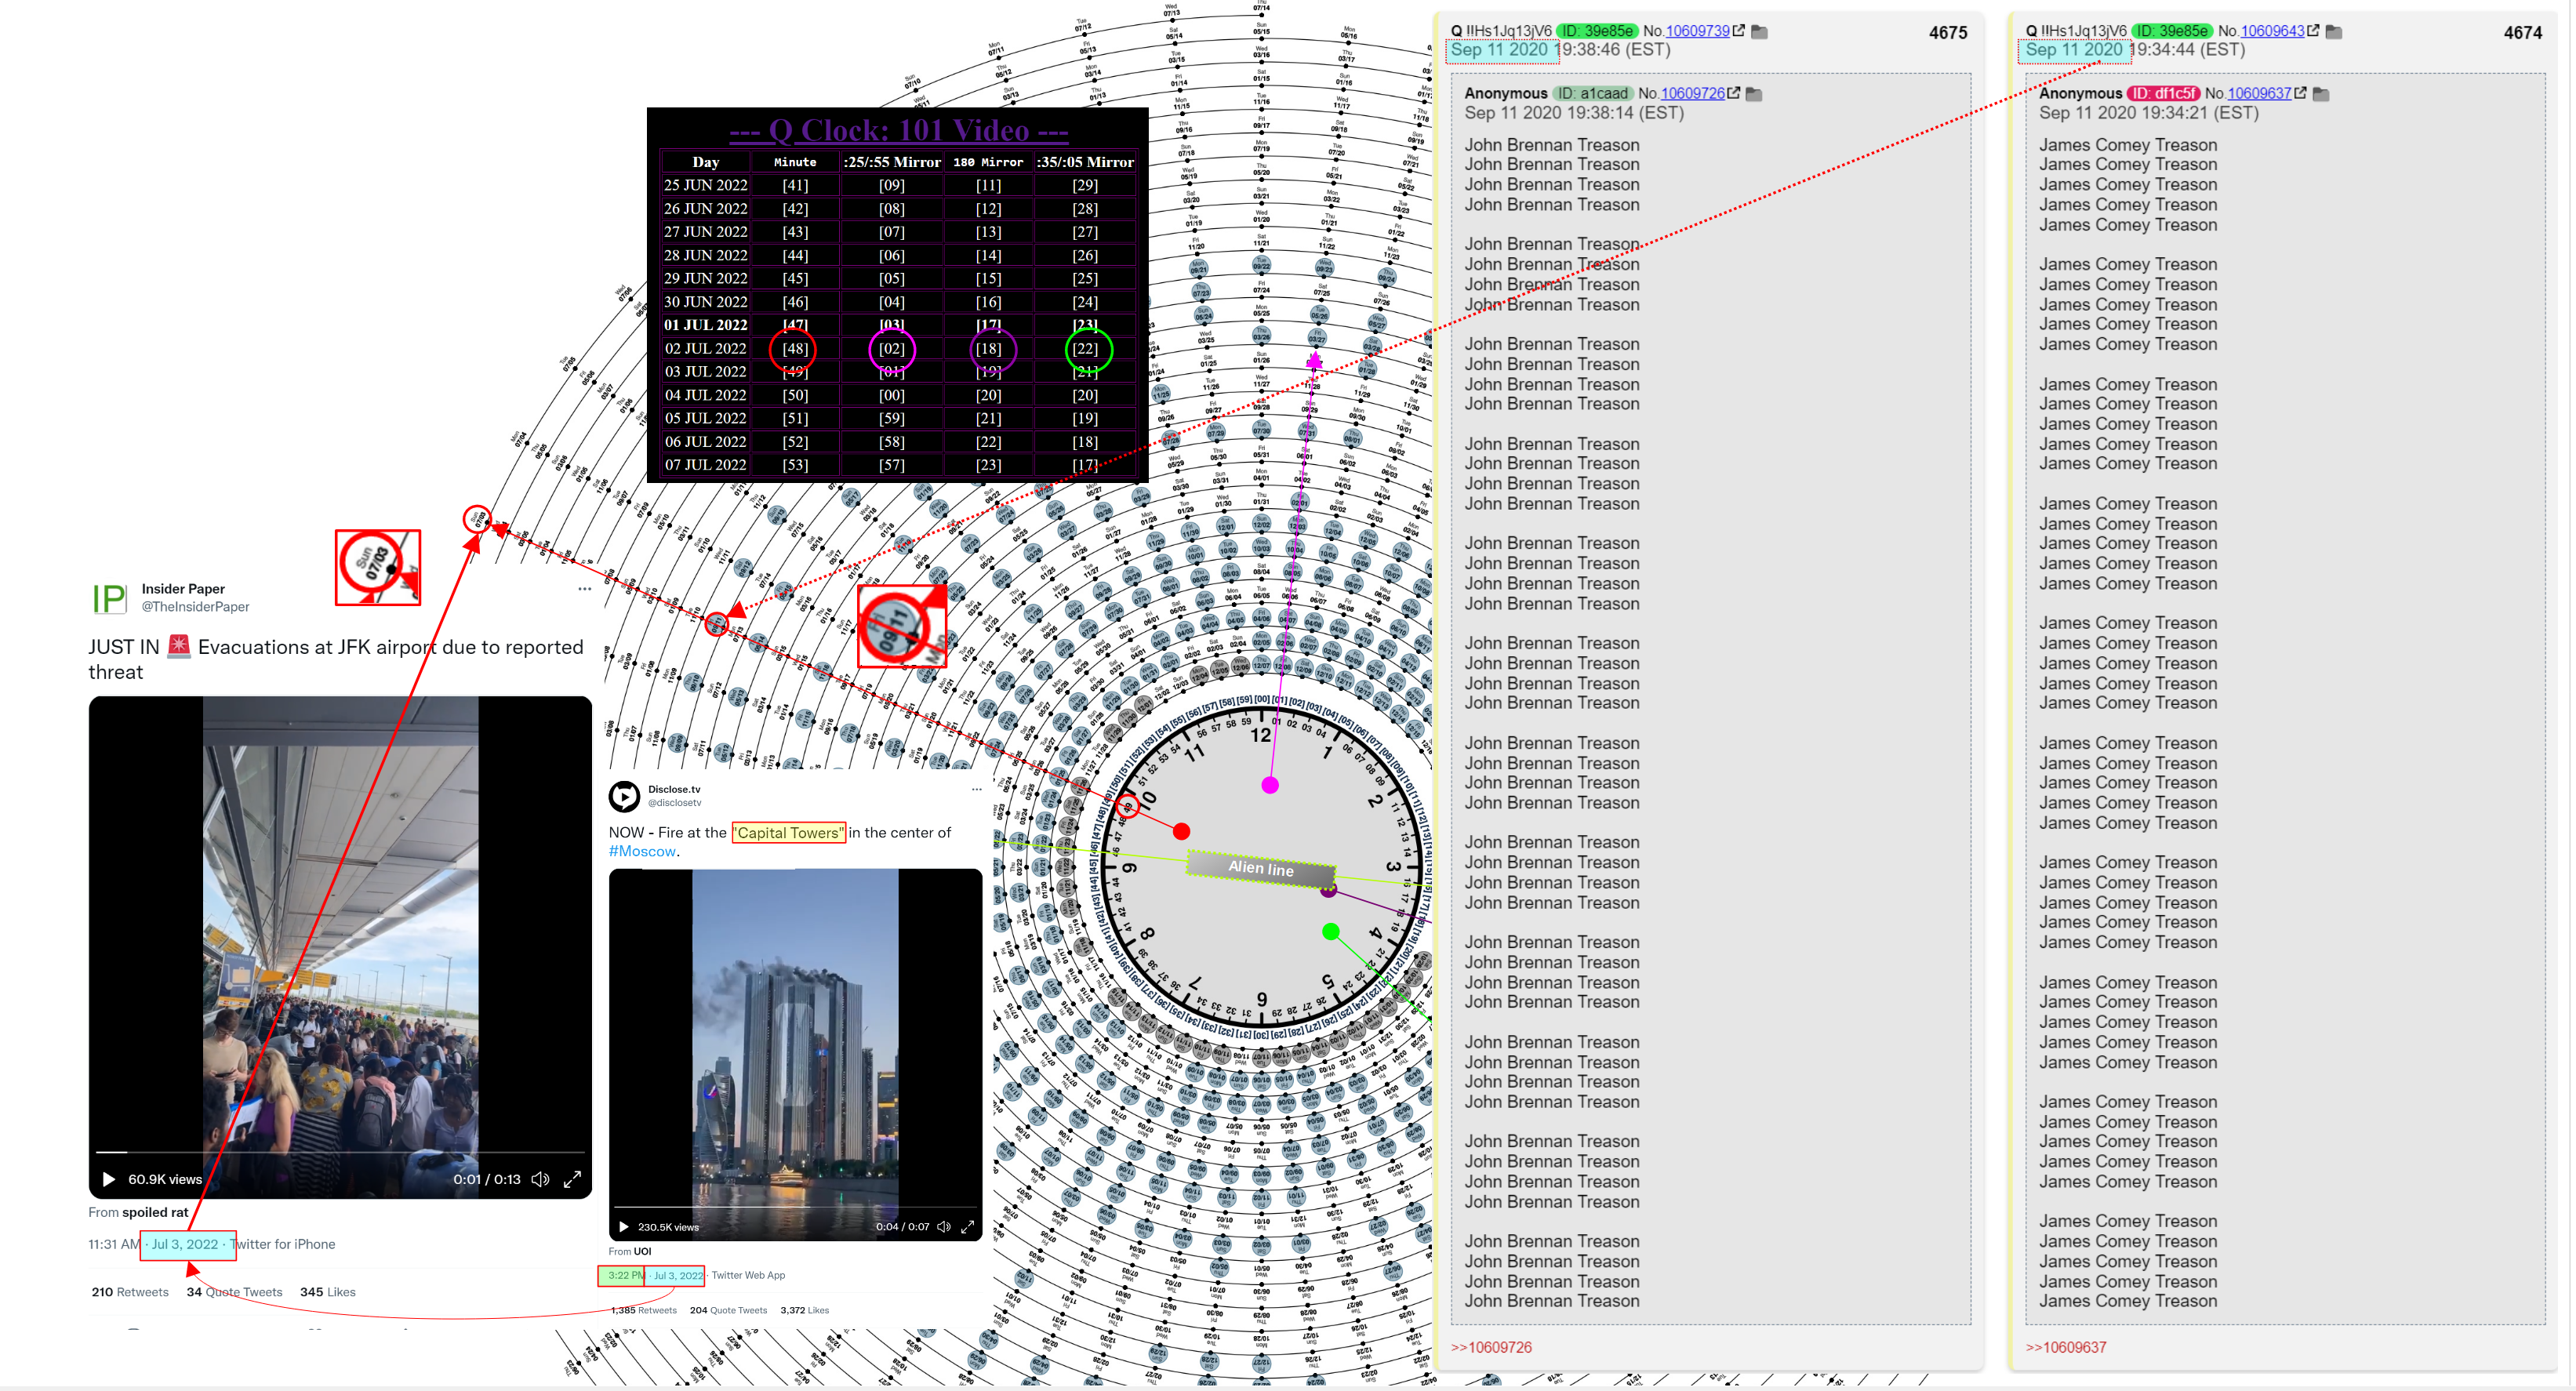Mute the Moscow fire video sound
The height and width of the screenshot is (1391, 2576).
coord(944,1227)
